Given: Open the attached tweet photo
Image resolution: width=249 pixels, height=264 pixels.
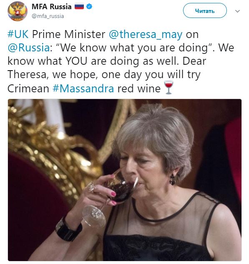Looking at the screenshot, I should (125, 180).
